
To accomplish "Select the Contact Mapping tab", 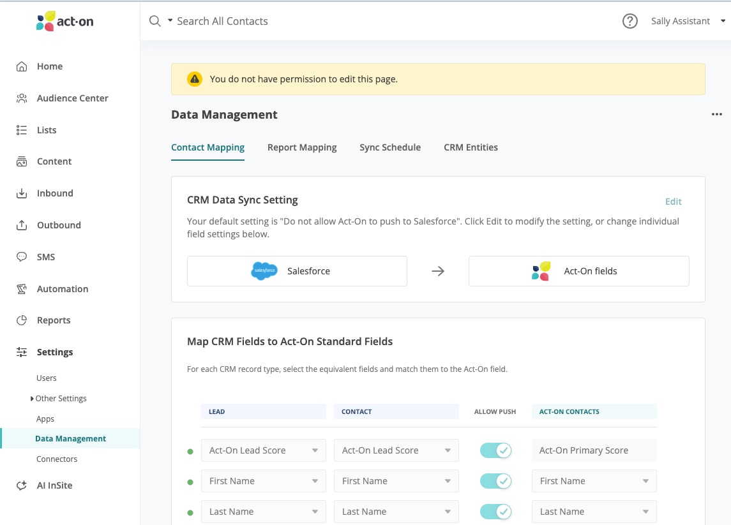I will [208, 147].
